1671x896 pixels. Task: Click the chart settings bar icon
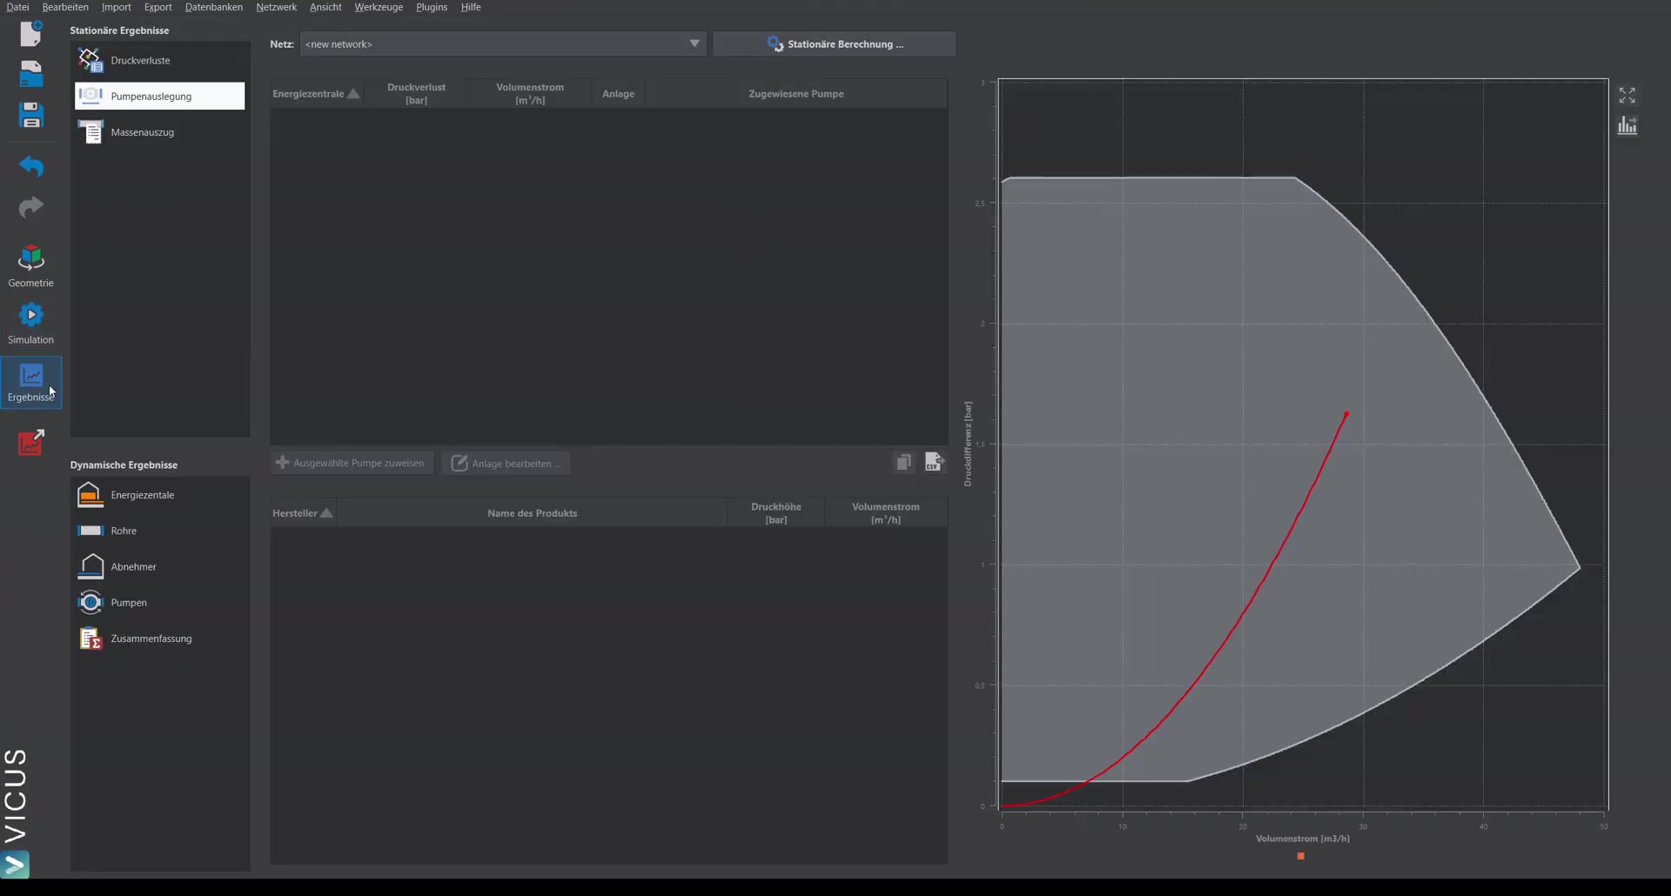(x=1627, y=126)
